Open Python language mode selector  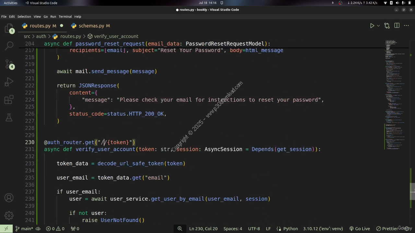pyautogui.click(x=290, y=228)
